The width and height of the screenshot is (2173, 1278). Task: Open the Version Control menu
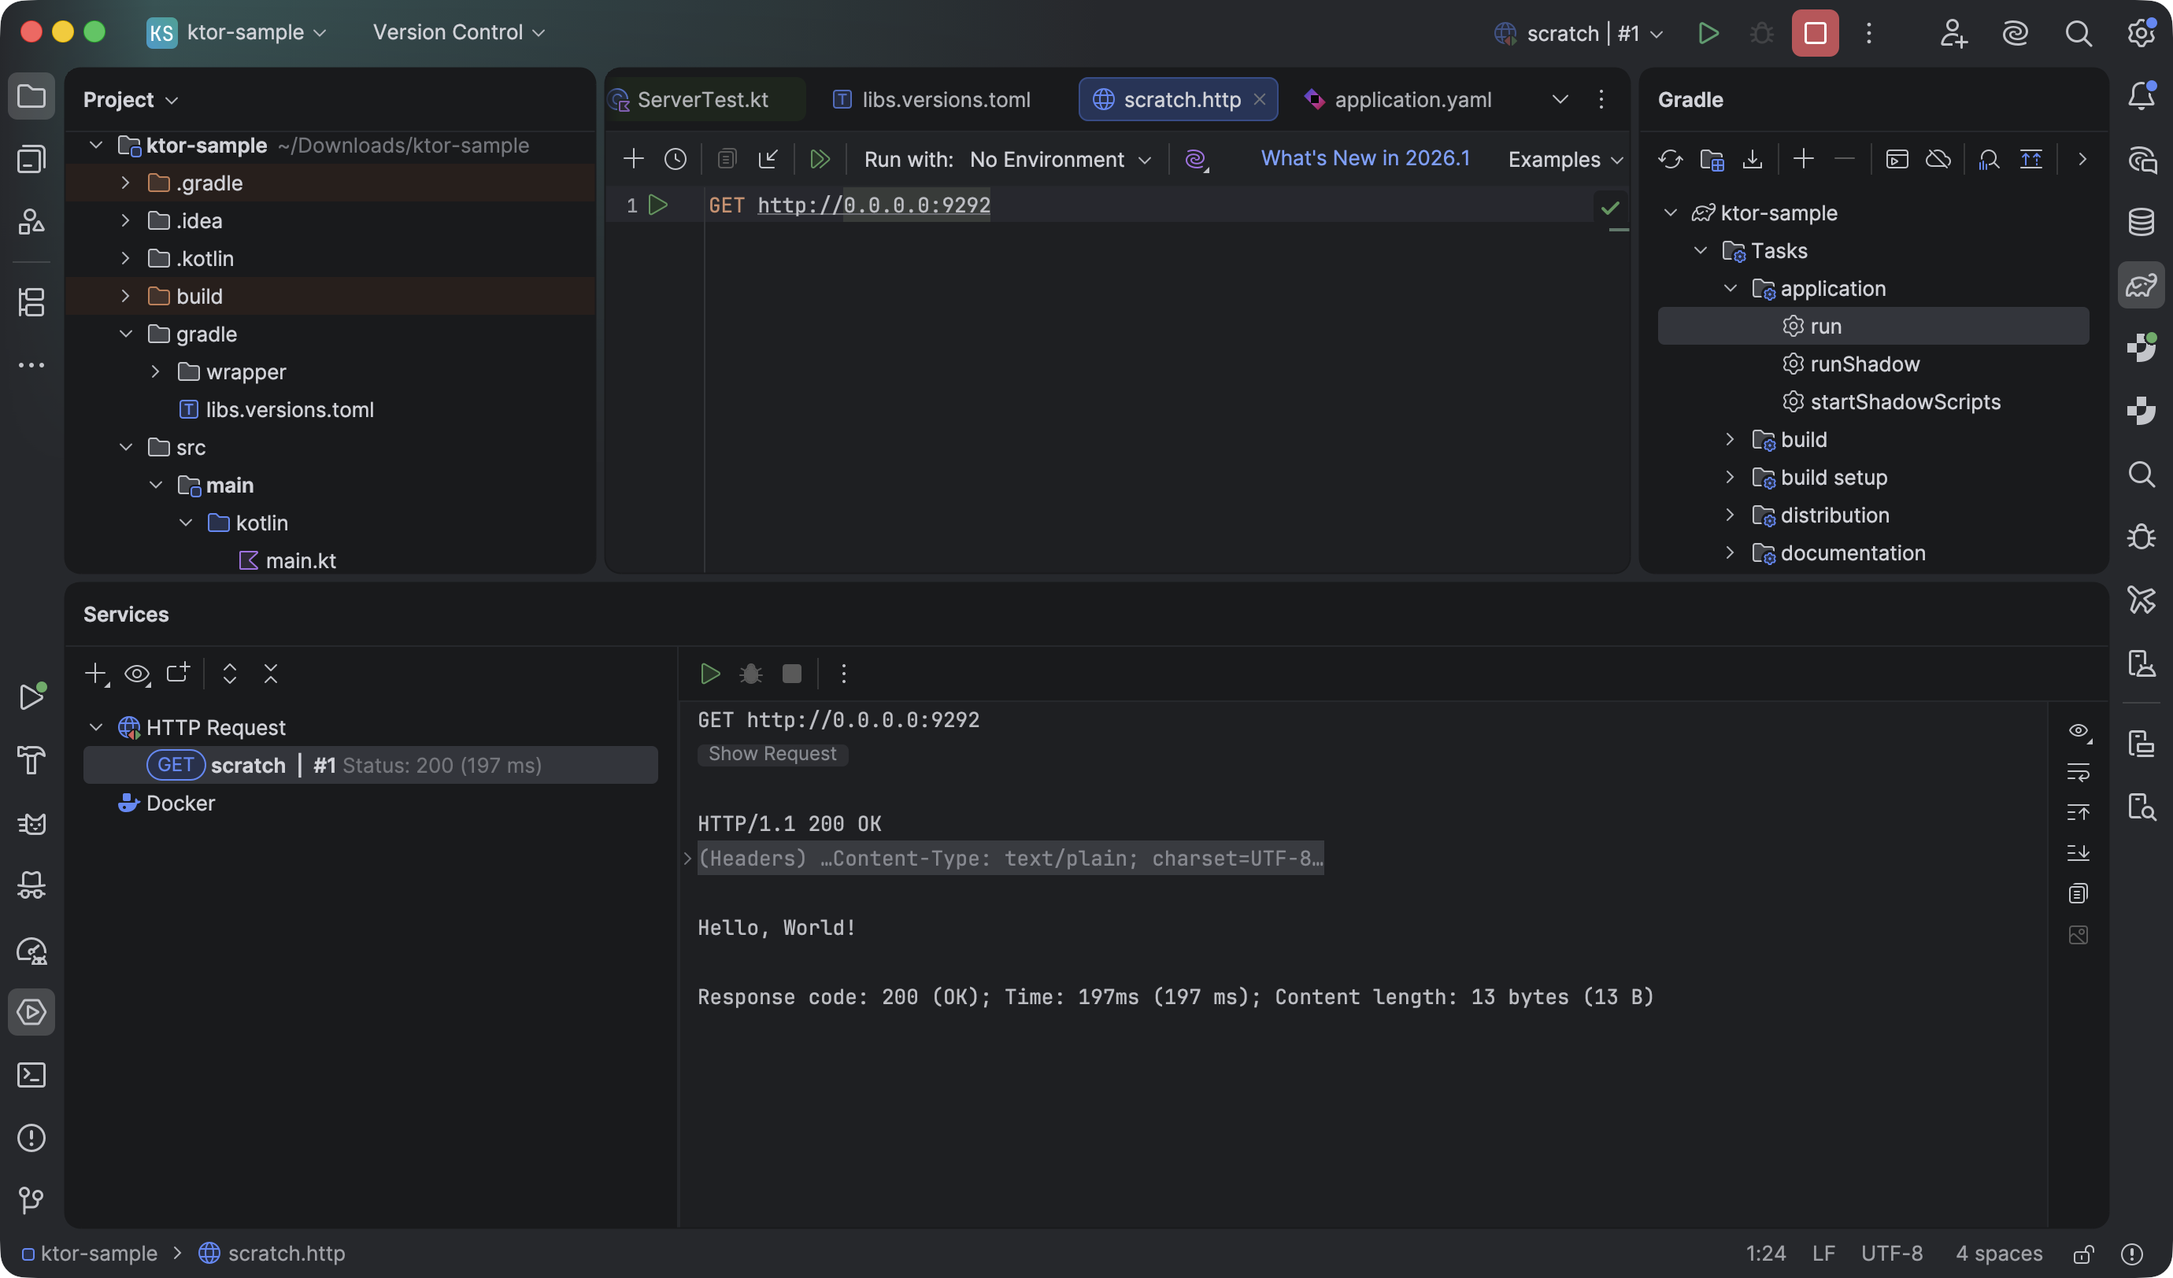click(459, 33)
